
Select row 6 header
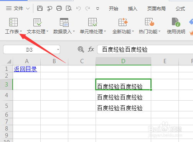7,115
